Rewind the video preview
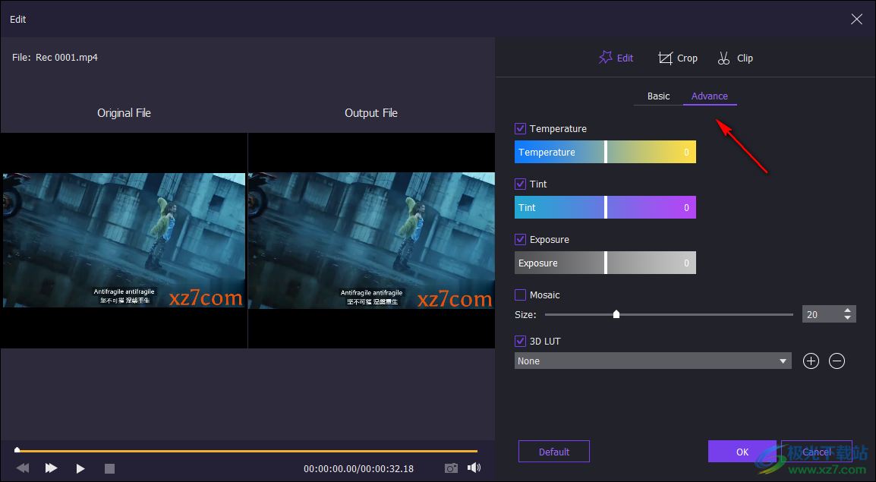 (22, 468)
